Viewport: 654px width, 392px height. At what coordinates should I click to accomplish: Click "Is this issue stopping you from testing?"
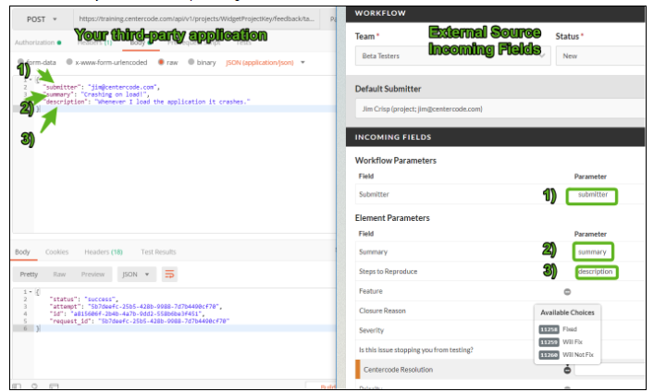(x=416, y=349)
